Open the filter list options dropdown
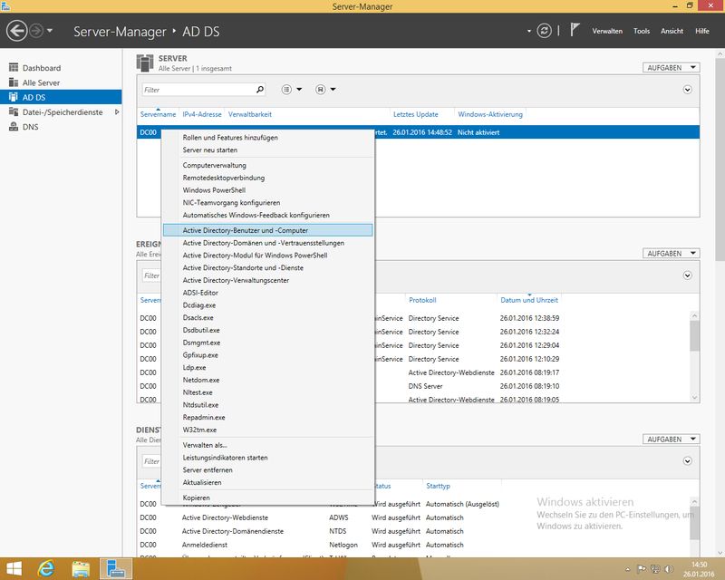The height and width of the screenshot is (580, 725). point(292,90)
